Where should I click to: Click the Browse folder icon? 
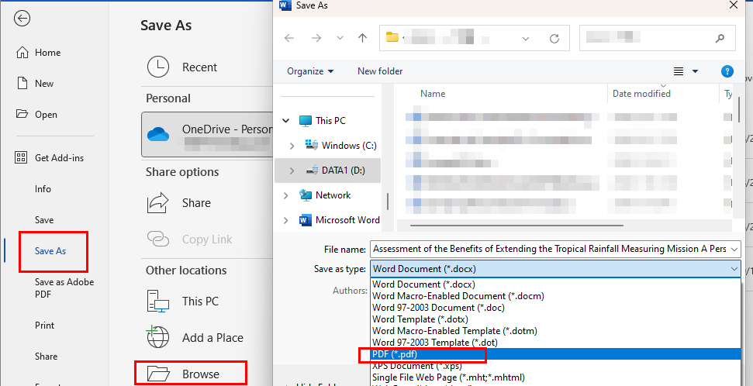(x=158, y=374)
